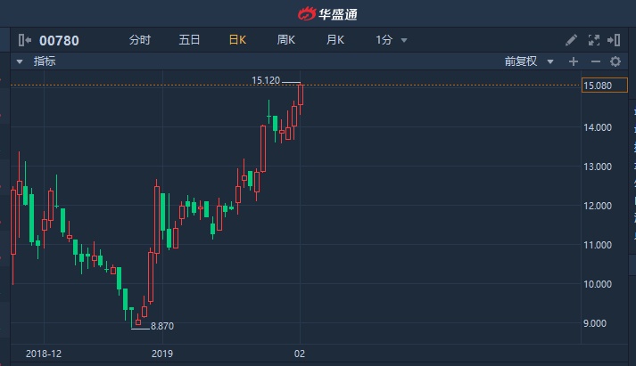This screenshot has width=636, height=366.
Task: Switch to 五日 five-day view
Action: [189, 40]
